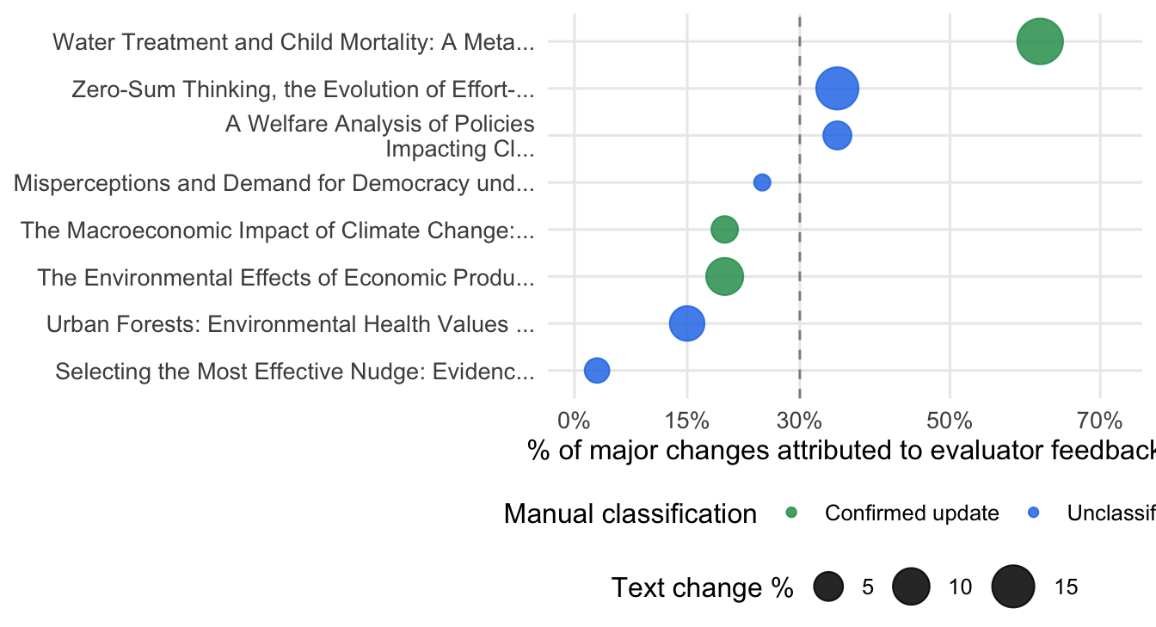This screenshot has height=627, width=1156.
Task: Select the size 5 legend circle
Action: pyautogui.click(x=828, y=587)
